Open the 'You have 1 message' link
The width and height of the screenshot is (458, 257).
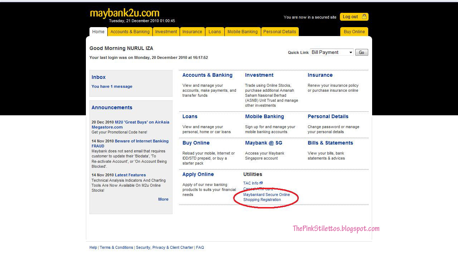[x=112, y=86]
